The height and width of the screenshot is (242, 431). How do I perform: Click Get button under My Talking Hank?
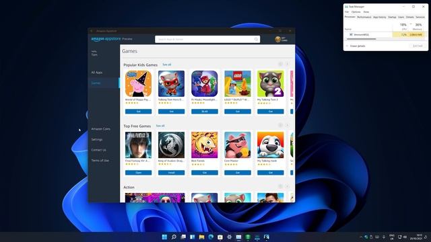pyautogui.click(x=271, y=173)
